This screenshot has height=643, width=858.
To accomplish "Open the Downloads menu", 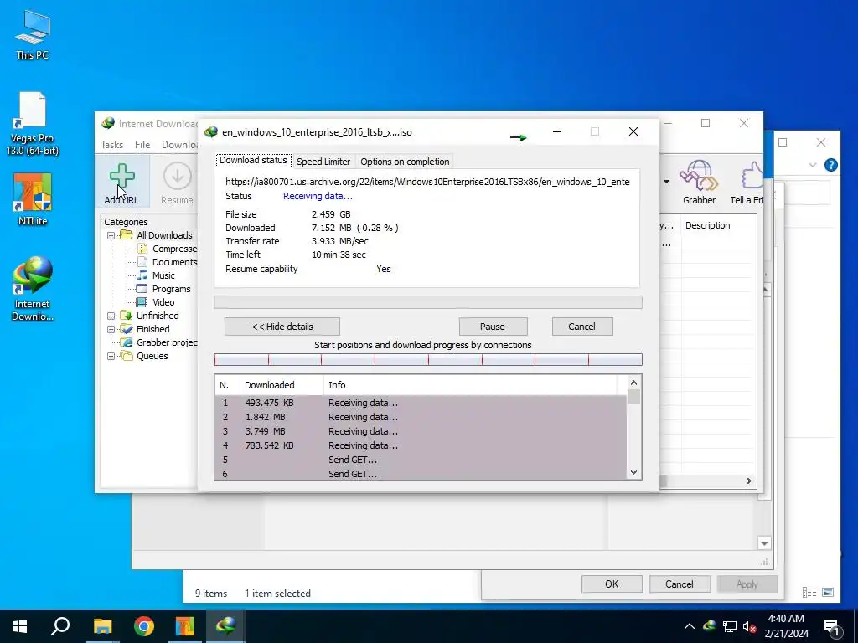I will point(179,145).
